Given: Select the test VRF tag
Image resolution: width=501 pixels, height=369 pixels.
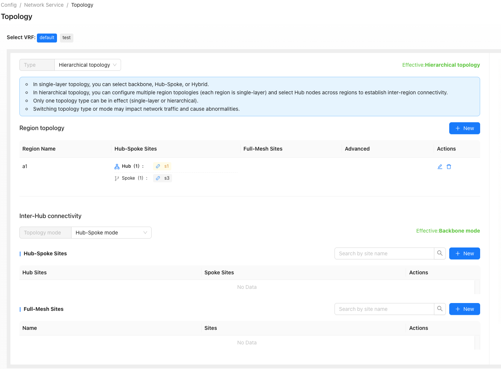Looking at the screenshot, I should click(x=67, y=38).
